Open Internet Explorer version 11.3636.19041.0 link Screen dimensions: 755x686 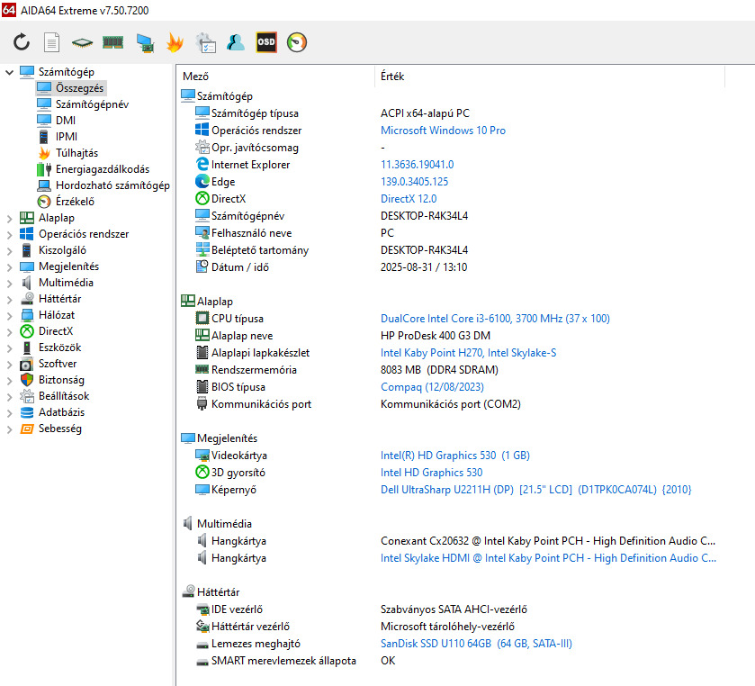pos(417,165)
